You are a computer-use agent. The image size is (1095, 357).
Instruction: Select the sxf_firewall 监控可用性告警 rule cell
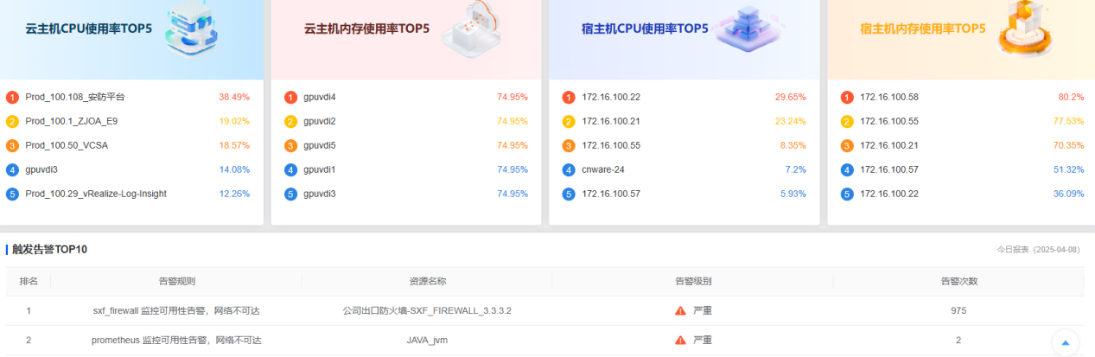coord(176,310)
